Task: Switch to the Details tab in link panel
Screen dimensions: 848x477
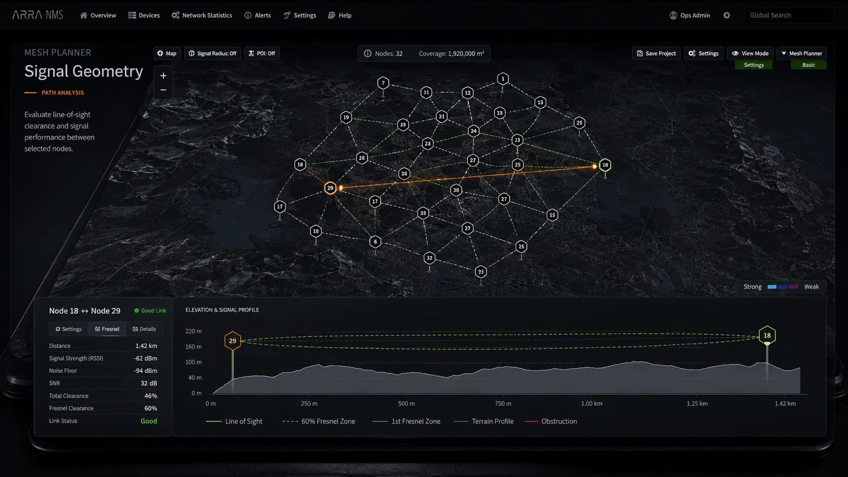Action: coord(145,329)
